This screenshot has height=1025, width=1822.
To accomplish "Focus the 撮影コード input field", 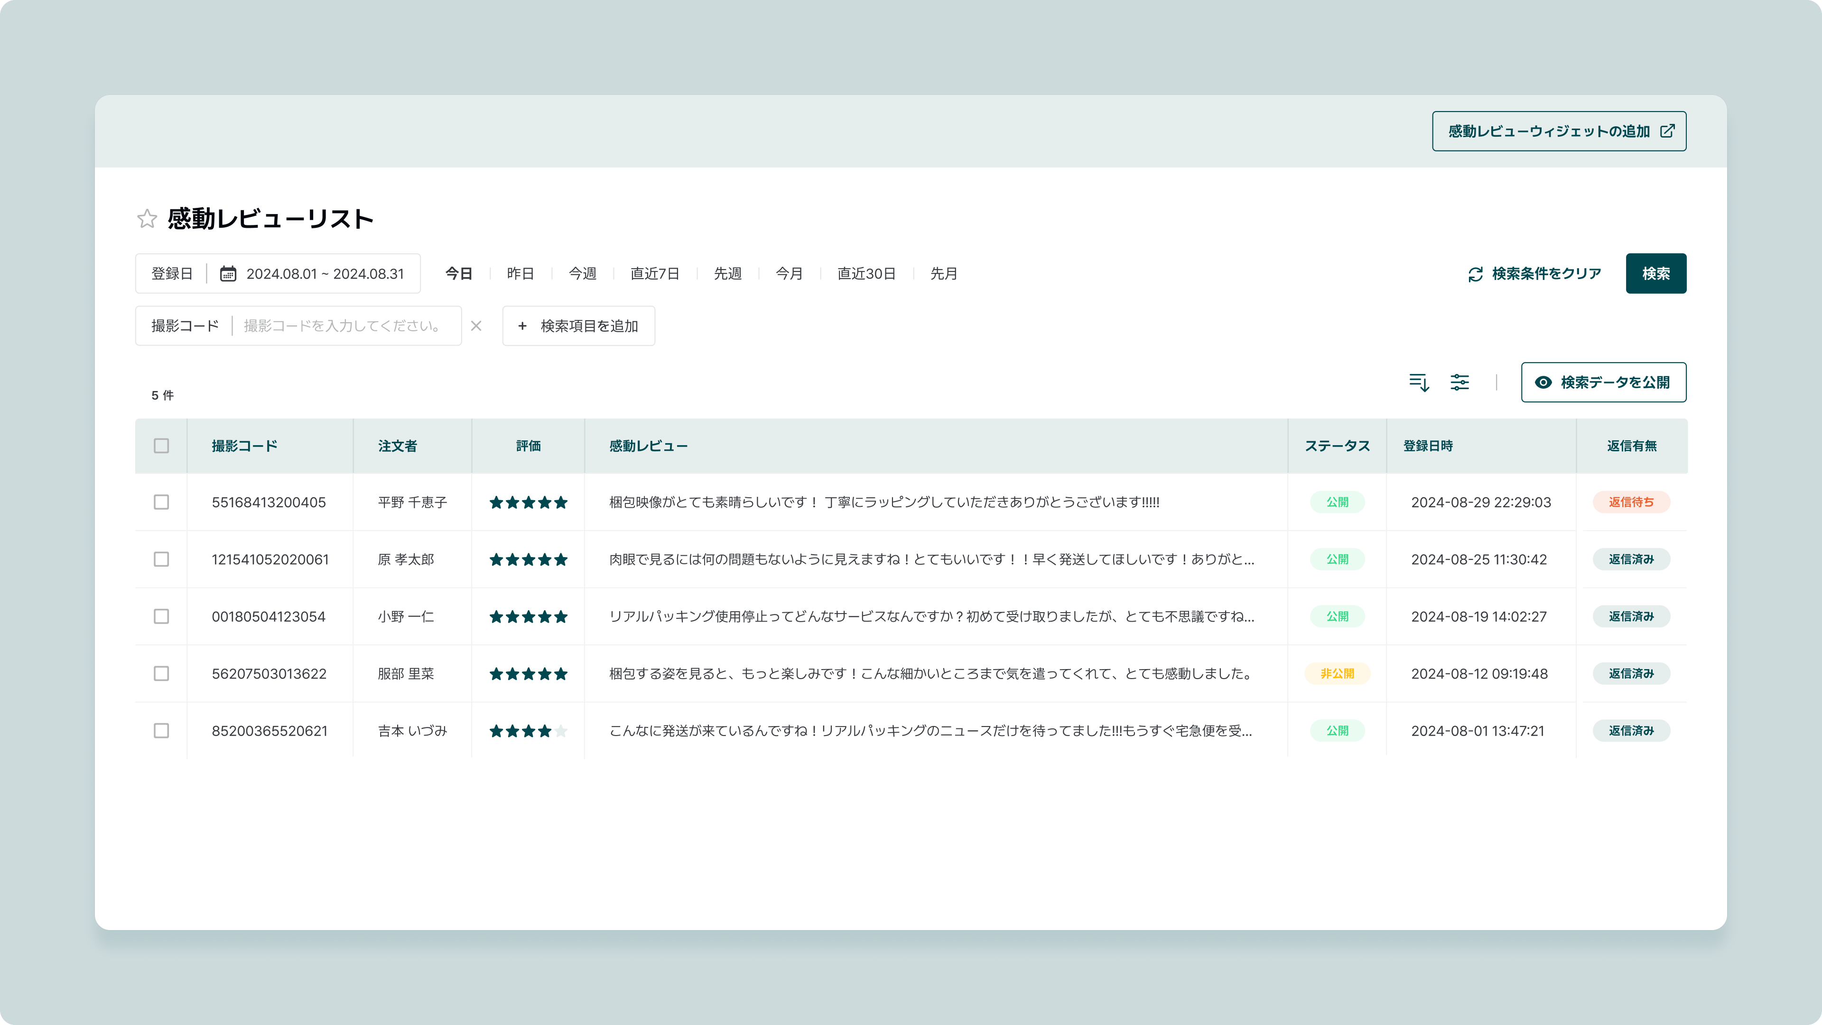I will click(344, 326).
